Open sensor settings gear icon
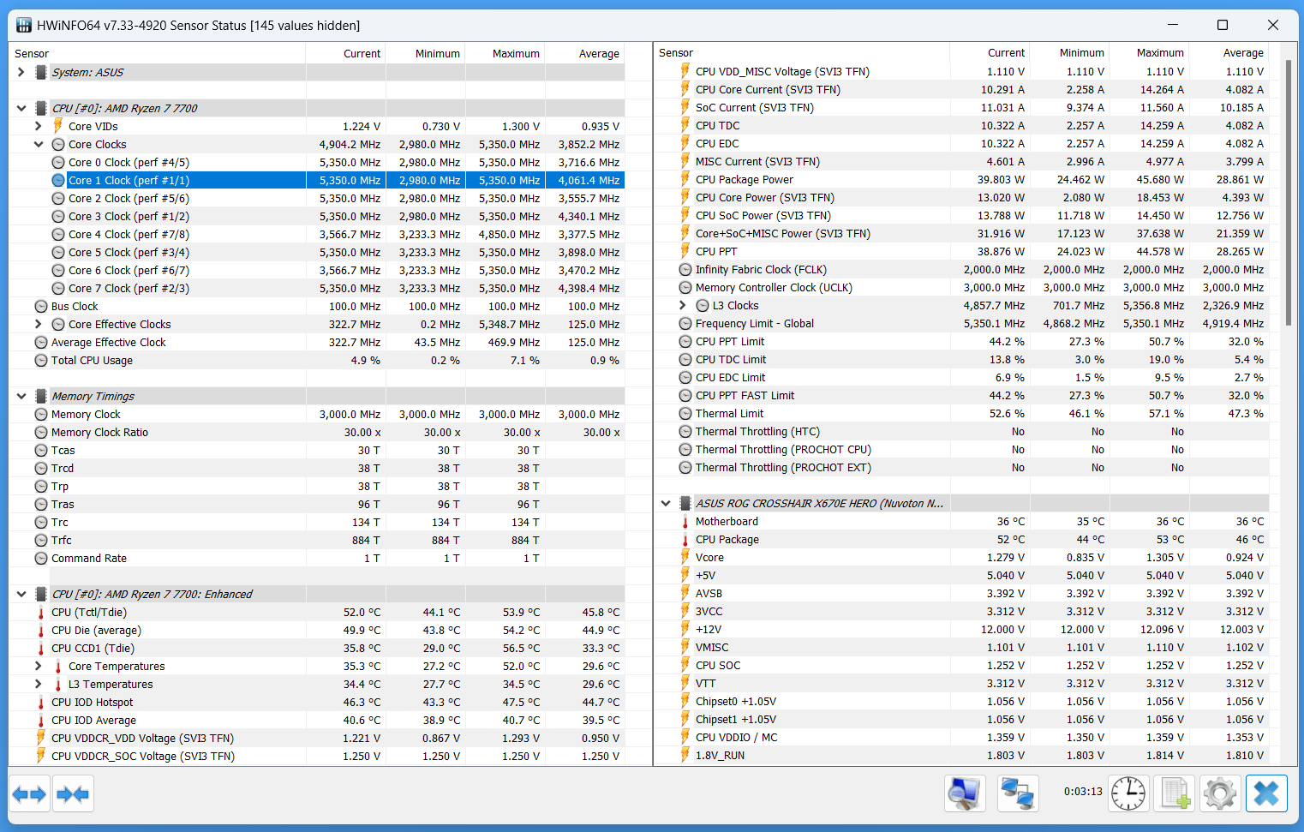The image size is (1304, 832). click(x=1220, y=793)
